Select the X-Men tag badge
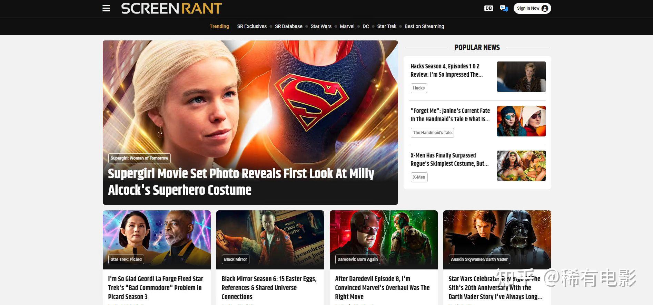 [x=419, y=177]
